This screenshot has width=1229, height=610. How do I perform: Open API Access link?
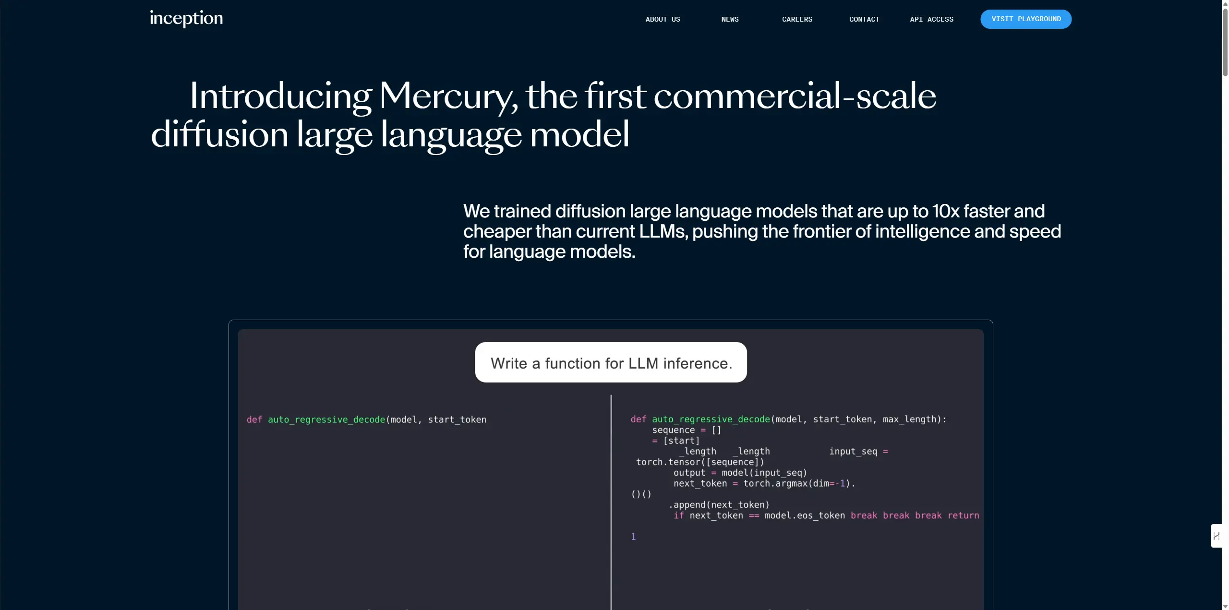(931, 19)
